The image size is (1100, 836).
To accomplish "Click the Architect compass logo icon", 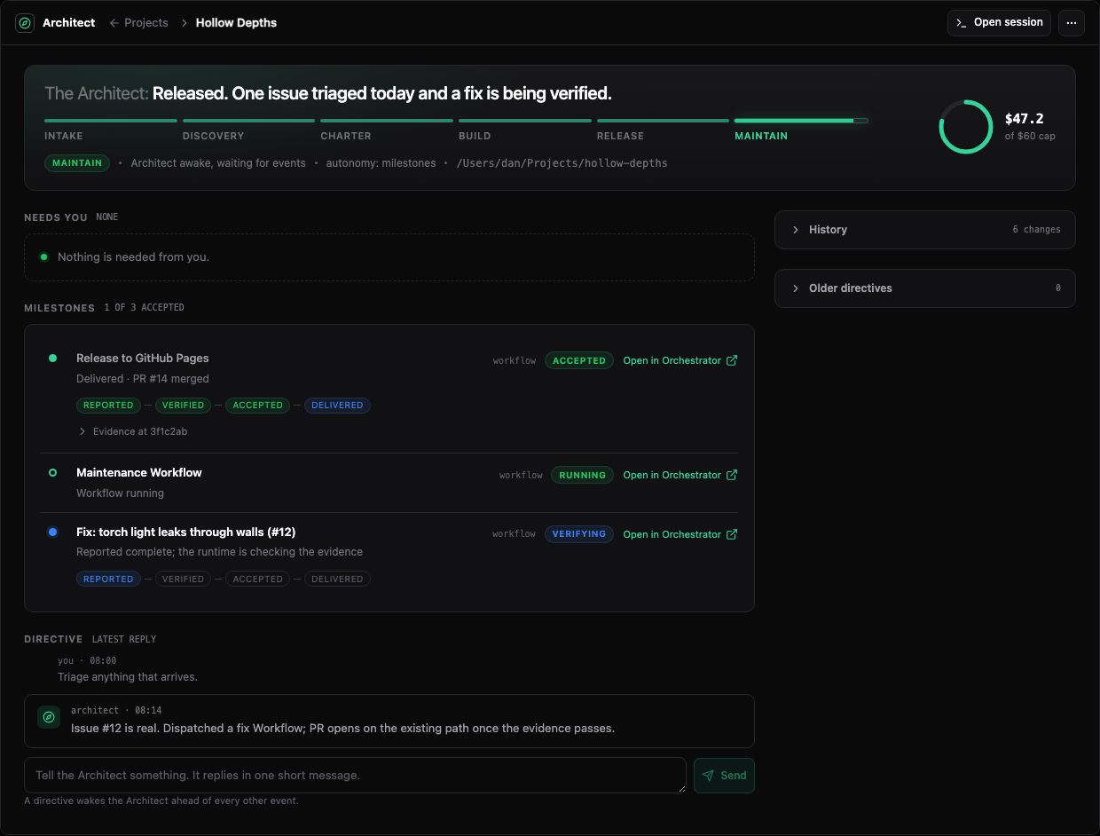I will point(25,23).
